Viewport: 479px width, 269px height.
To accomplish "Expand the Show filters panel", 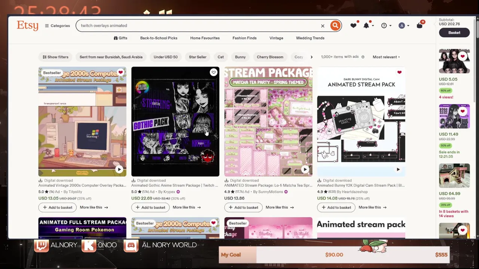I will [55, 57].
